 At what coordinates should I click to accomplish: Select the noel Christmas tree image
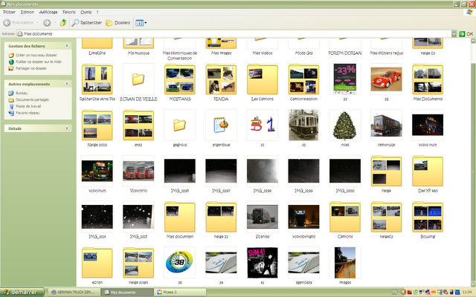tap(345, 125)
